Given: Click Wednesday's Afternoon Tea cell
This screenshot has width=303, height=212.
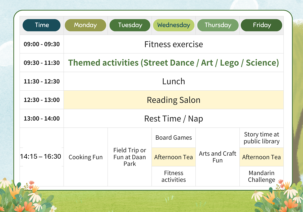Looking at the screenshot, I should tap(174, 157).
